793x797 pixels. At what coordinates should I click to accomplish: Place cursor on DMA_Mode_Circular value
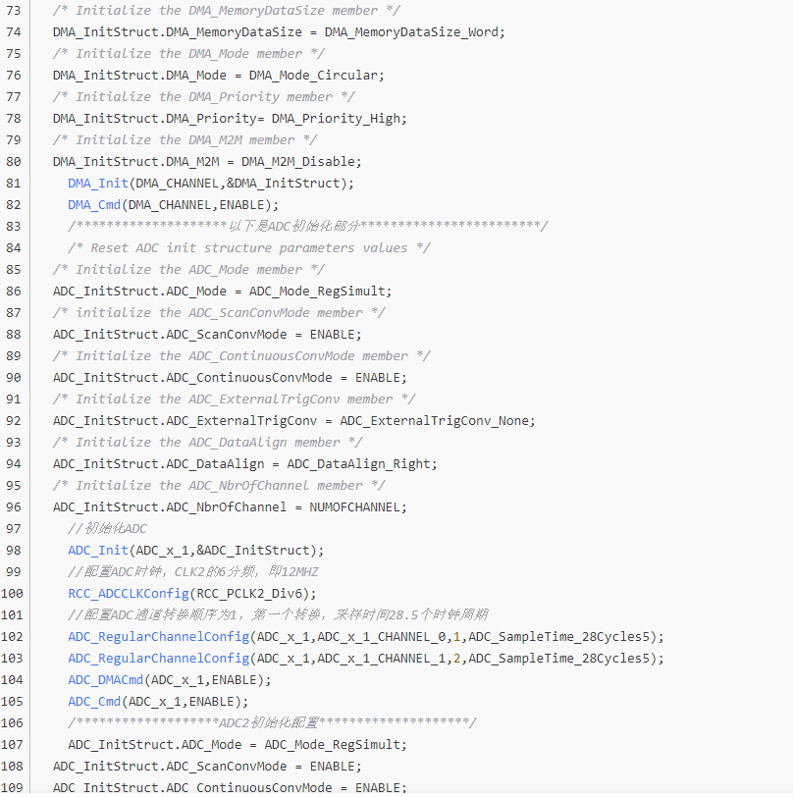coord(316,76)
